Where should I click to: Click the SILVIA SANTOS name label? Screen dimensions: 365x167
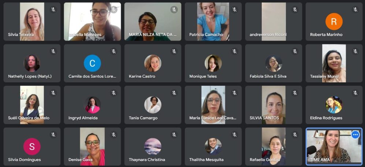click(x=264, y=118)
